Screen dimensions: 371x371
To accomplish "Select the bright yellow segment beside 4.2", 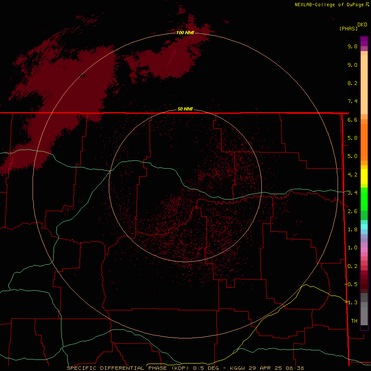I will pyautogui.click(x=364, y=176).
